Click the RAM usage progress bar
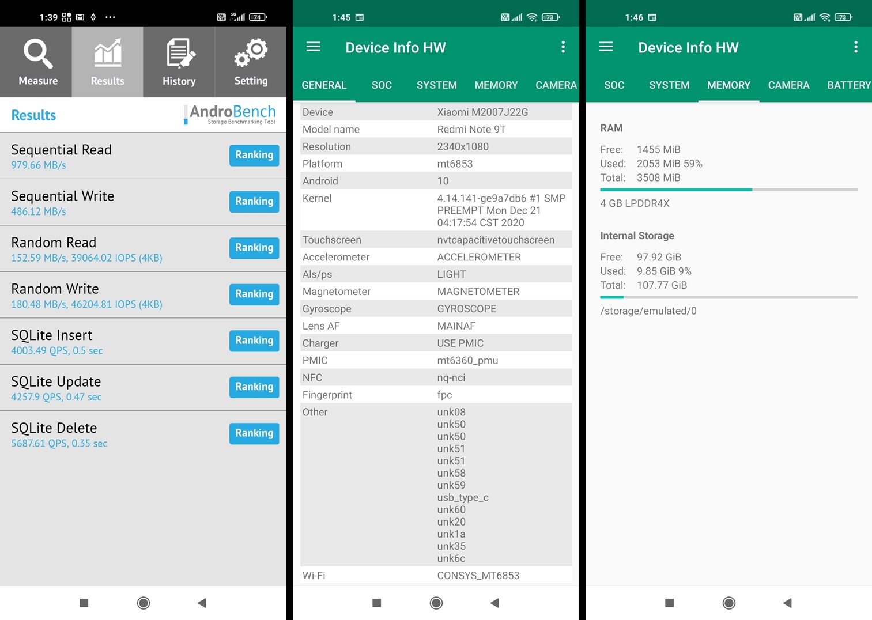The height and width of the screenshot is (620, 872). pos(728,190)
